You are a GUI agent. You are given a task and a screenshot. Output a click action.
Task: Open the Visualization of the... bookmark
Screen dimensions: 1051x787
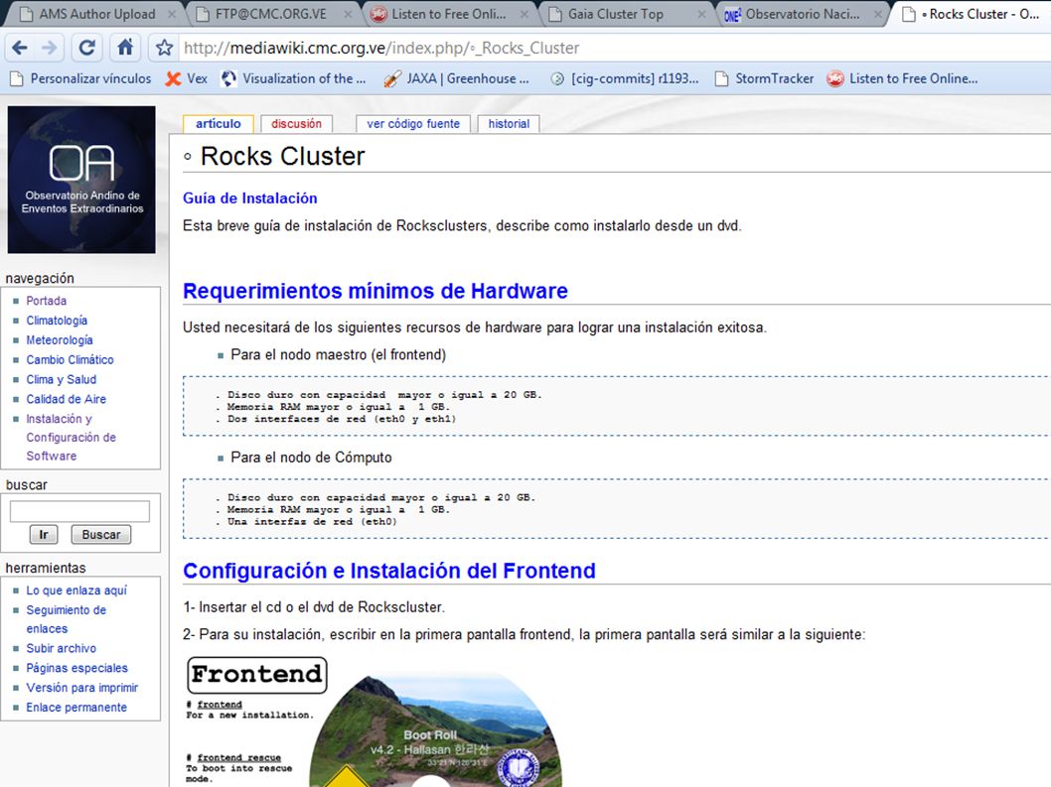pyautogui.click(x=294, y=79)
